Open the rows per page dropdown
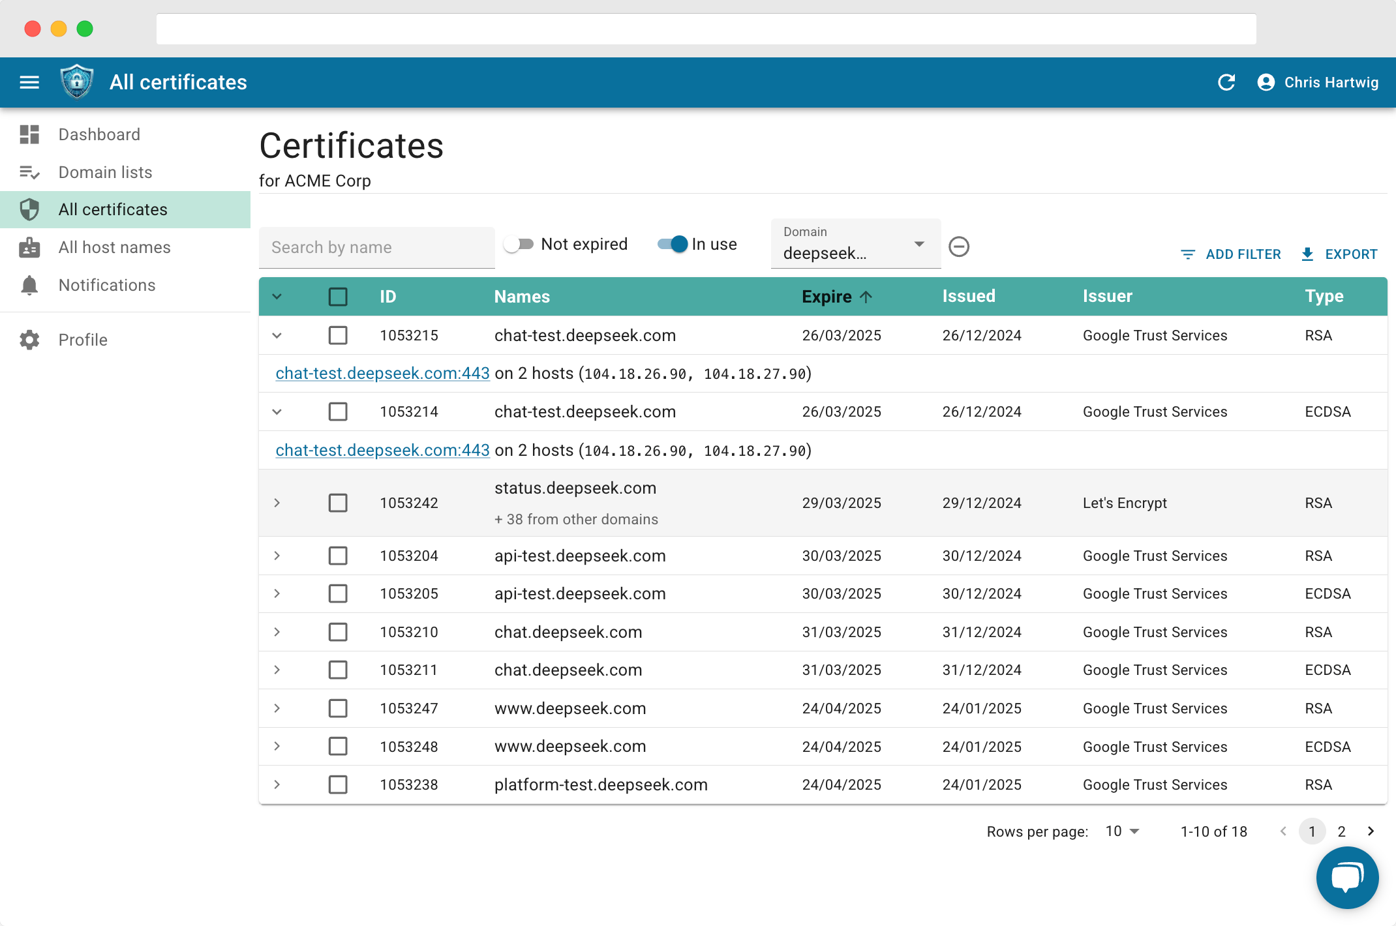This screenshot has width=1396, height=926. coord(1122,831)
